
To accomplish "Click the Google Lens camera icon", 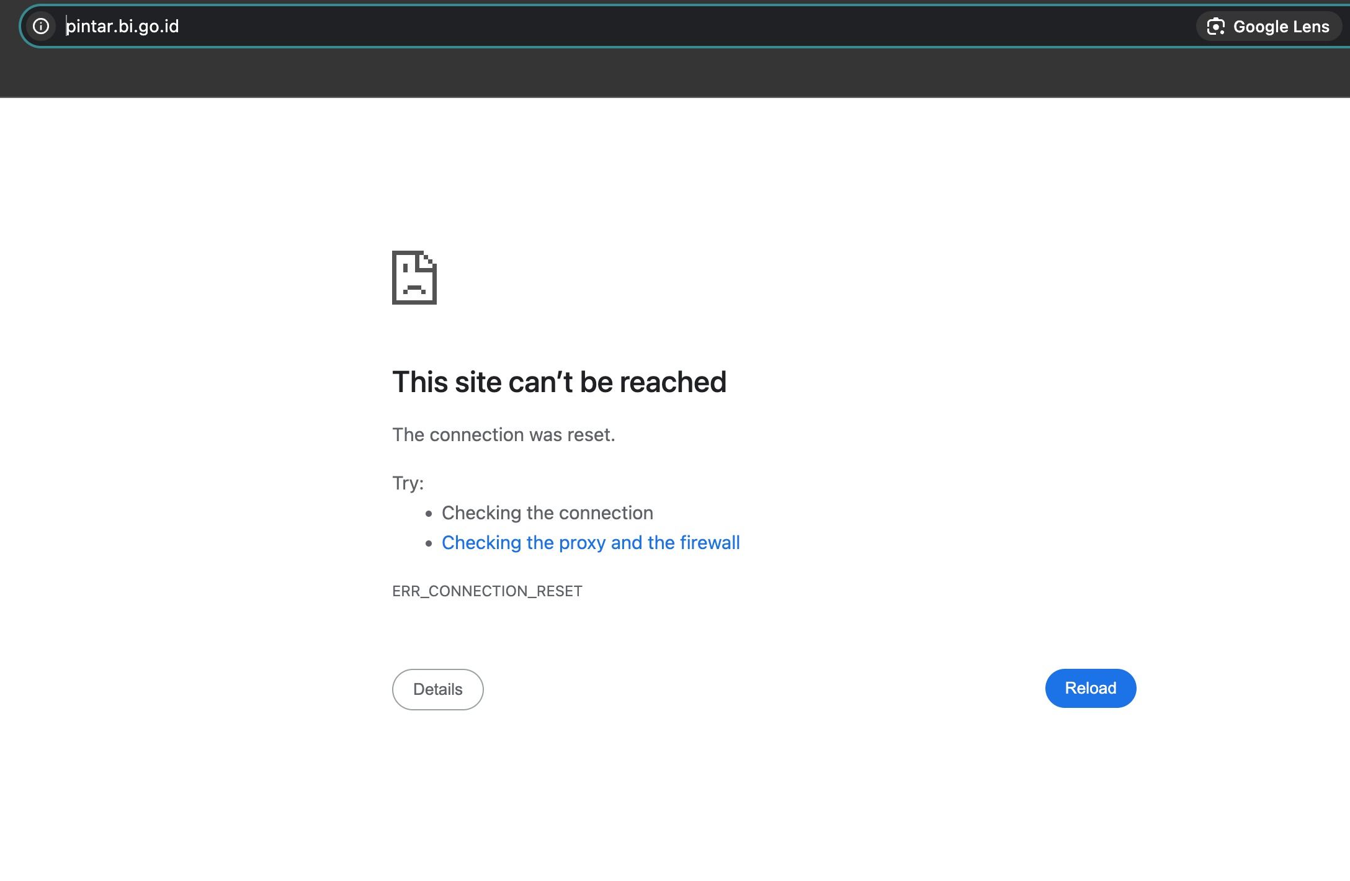I will pos(1215,27).
